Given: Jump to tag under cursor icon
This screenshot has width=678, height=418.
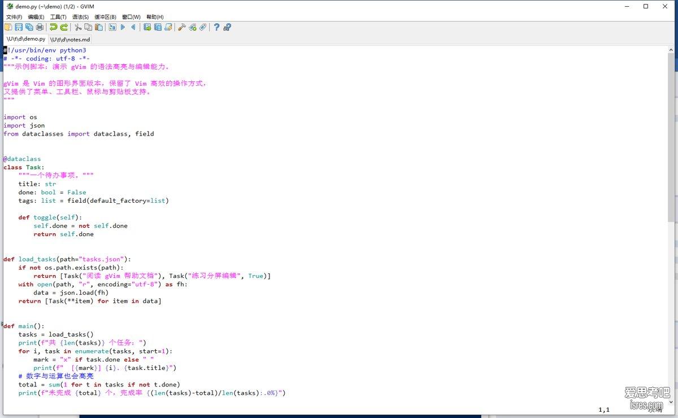Looking at the screenshot, I should coord(202,27).
